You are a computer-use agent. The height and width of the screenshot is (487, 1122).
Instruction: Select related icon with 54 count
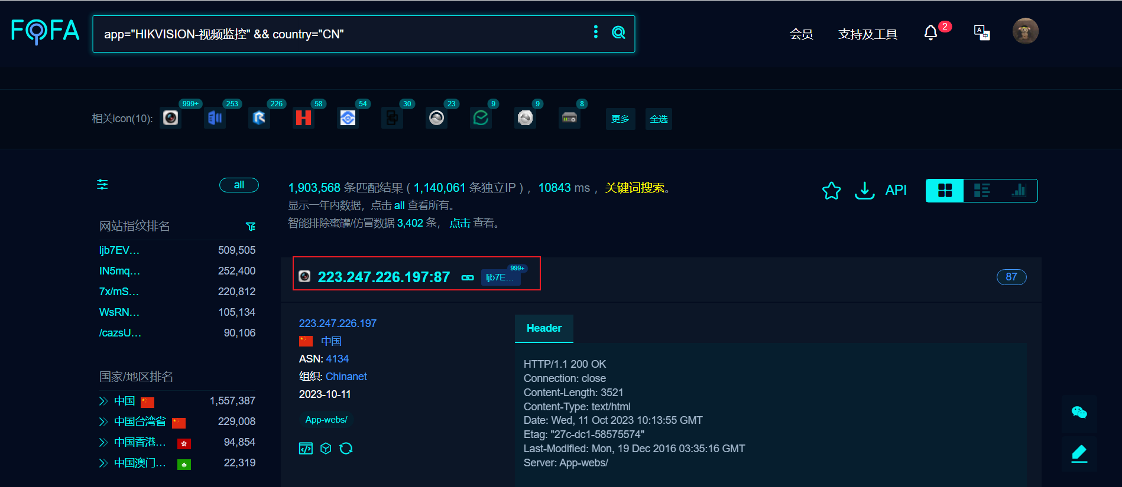click(348, 118)
